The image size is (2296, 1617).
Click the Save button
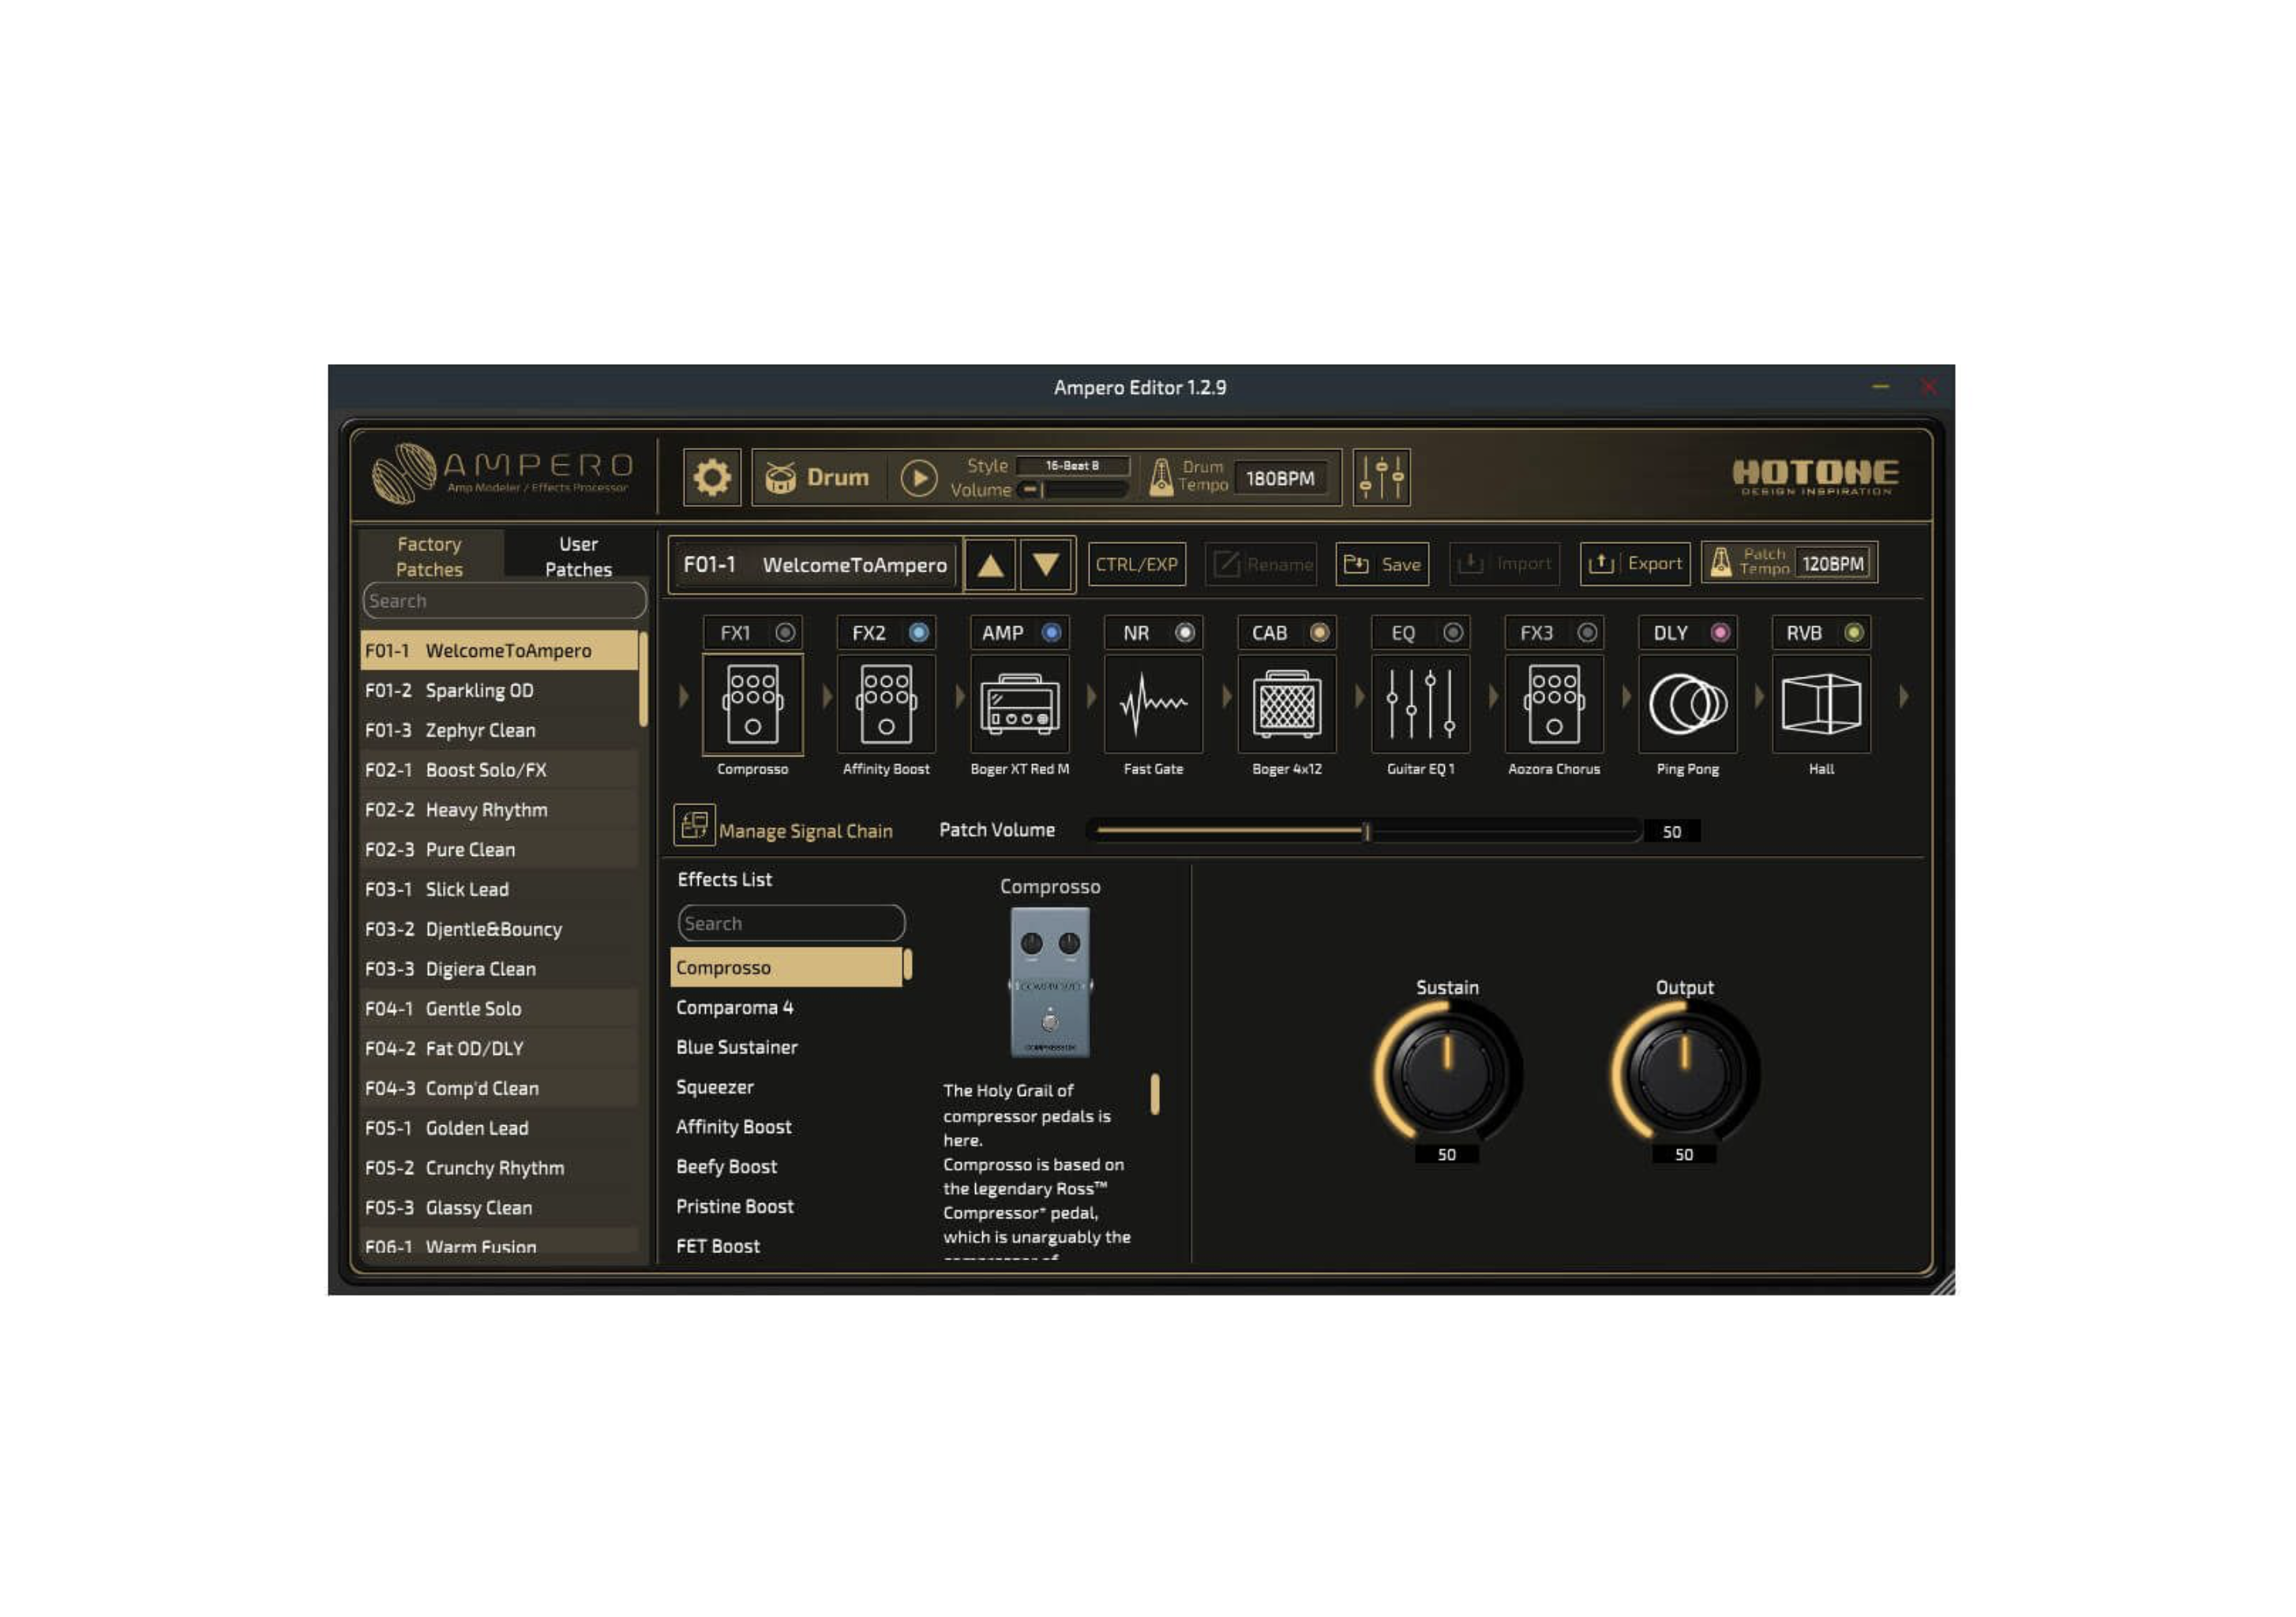point(1382,565)
